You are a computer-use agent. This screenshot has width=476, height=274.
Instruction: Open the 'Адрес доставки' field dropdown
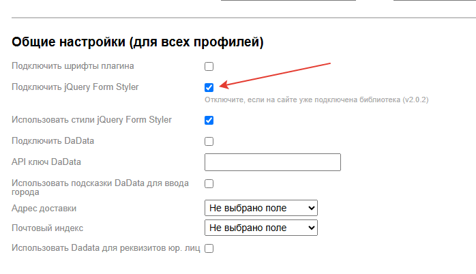pyautogui.click(x=261, y=208)
